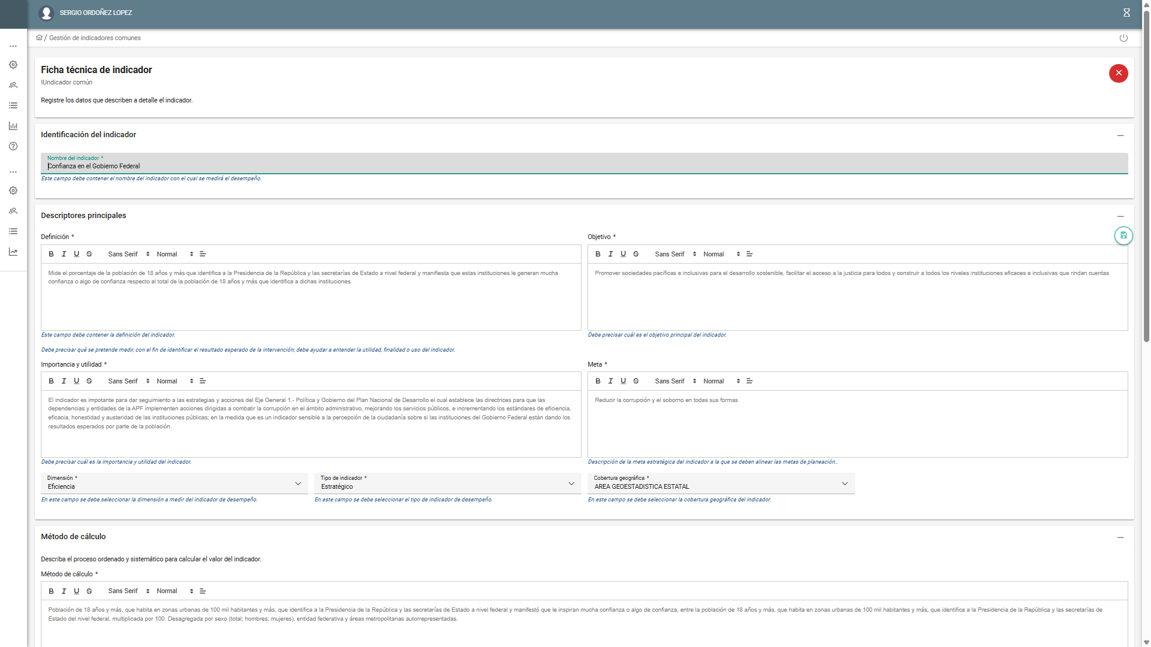Click the Nombre del indicador field
The width and height of the screenshot is (1151, 647).
(x=584, y=166)
